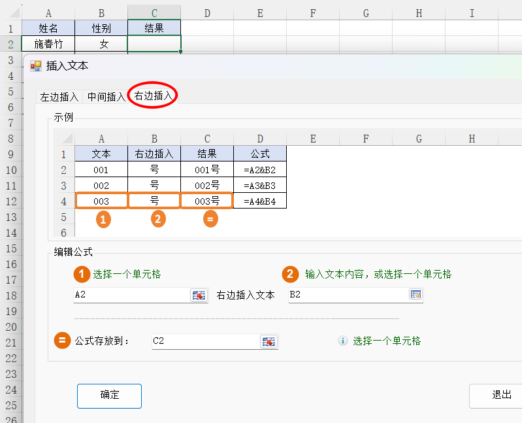The height and width of the screenshot is (423, 522).
Task: Click the cell picker icon beside the C2 field
Action: (268, 341)
